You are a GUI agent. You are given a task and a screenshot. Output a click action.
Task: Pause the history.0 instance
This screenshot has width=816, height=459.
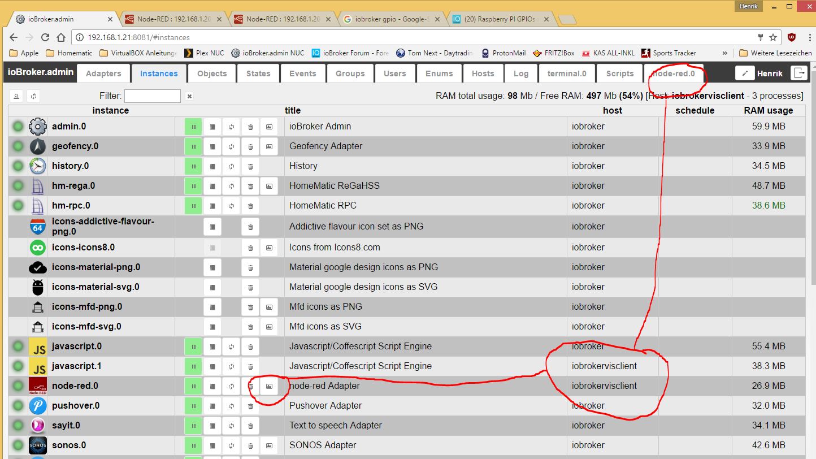(x=193, y=166)
